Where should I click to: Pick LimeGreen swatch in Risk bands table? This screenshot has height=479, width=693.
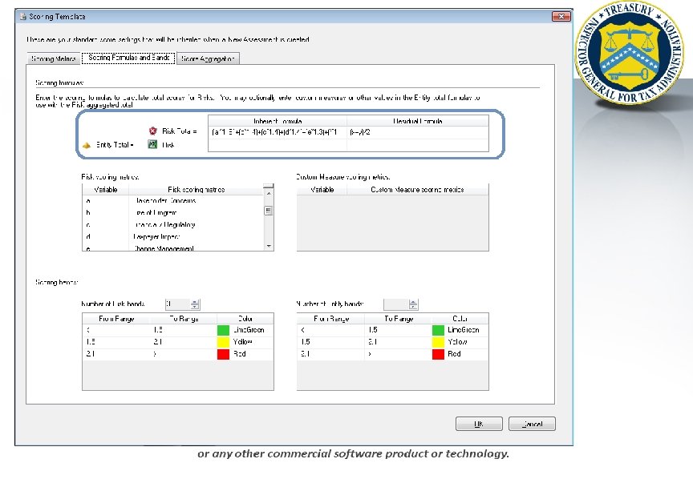[223, 330]
